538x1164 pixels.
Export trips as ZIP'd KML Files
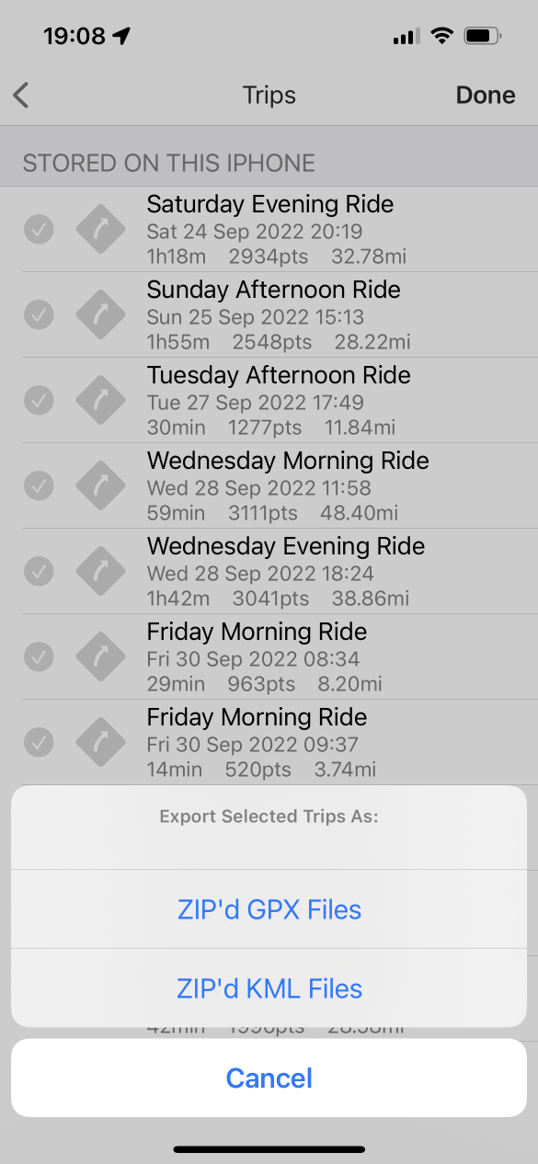click(269, 988)
